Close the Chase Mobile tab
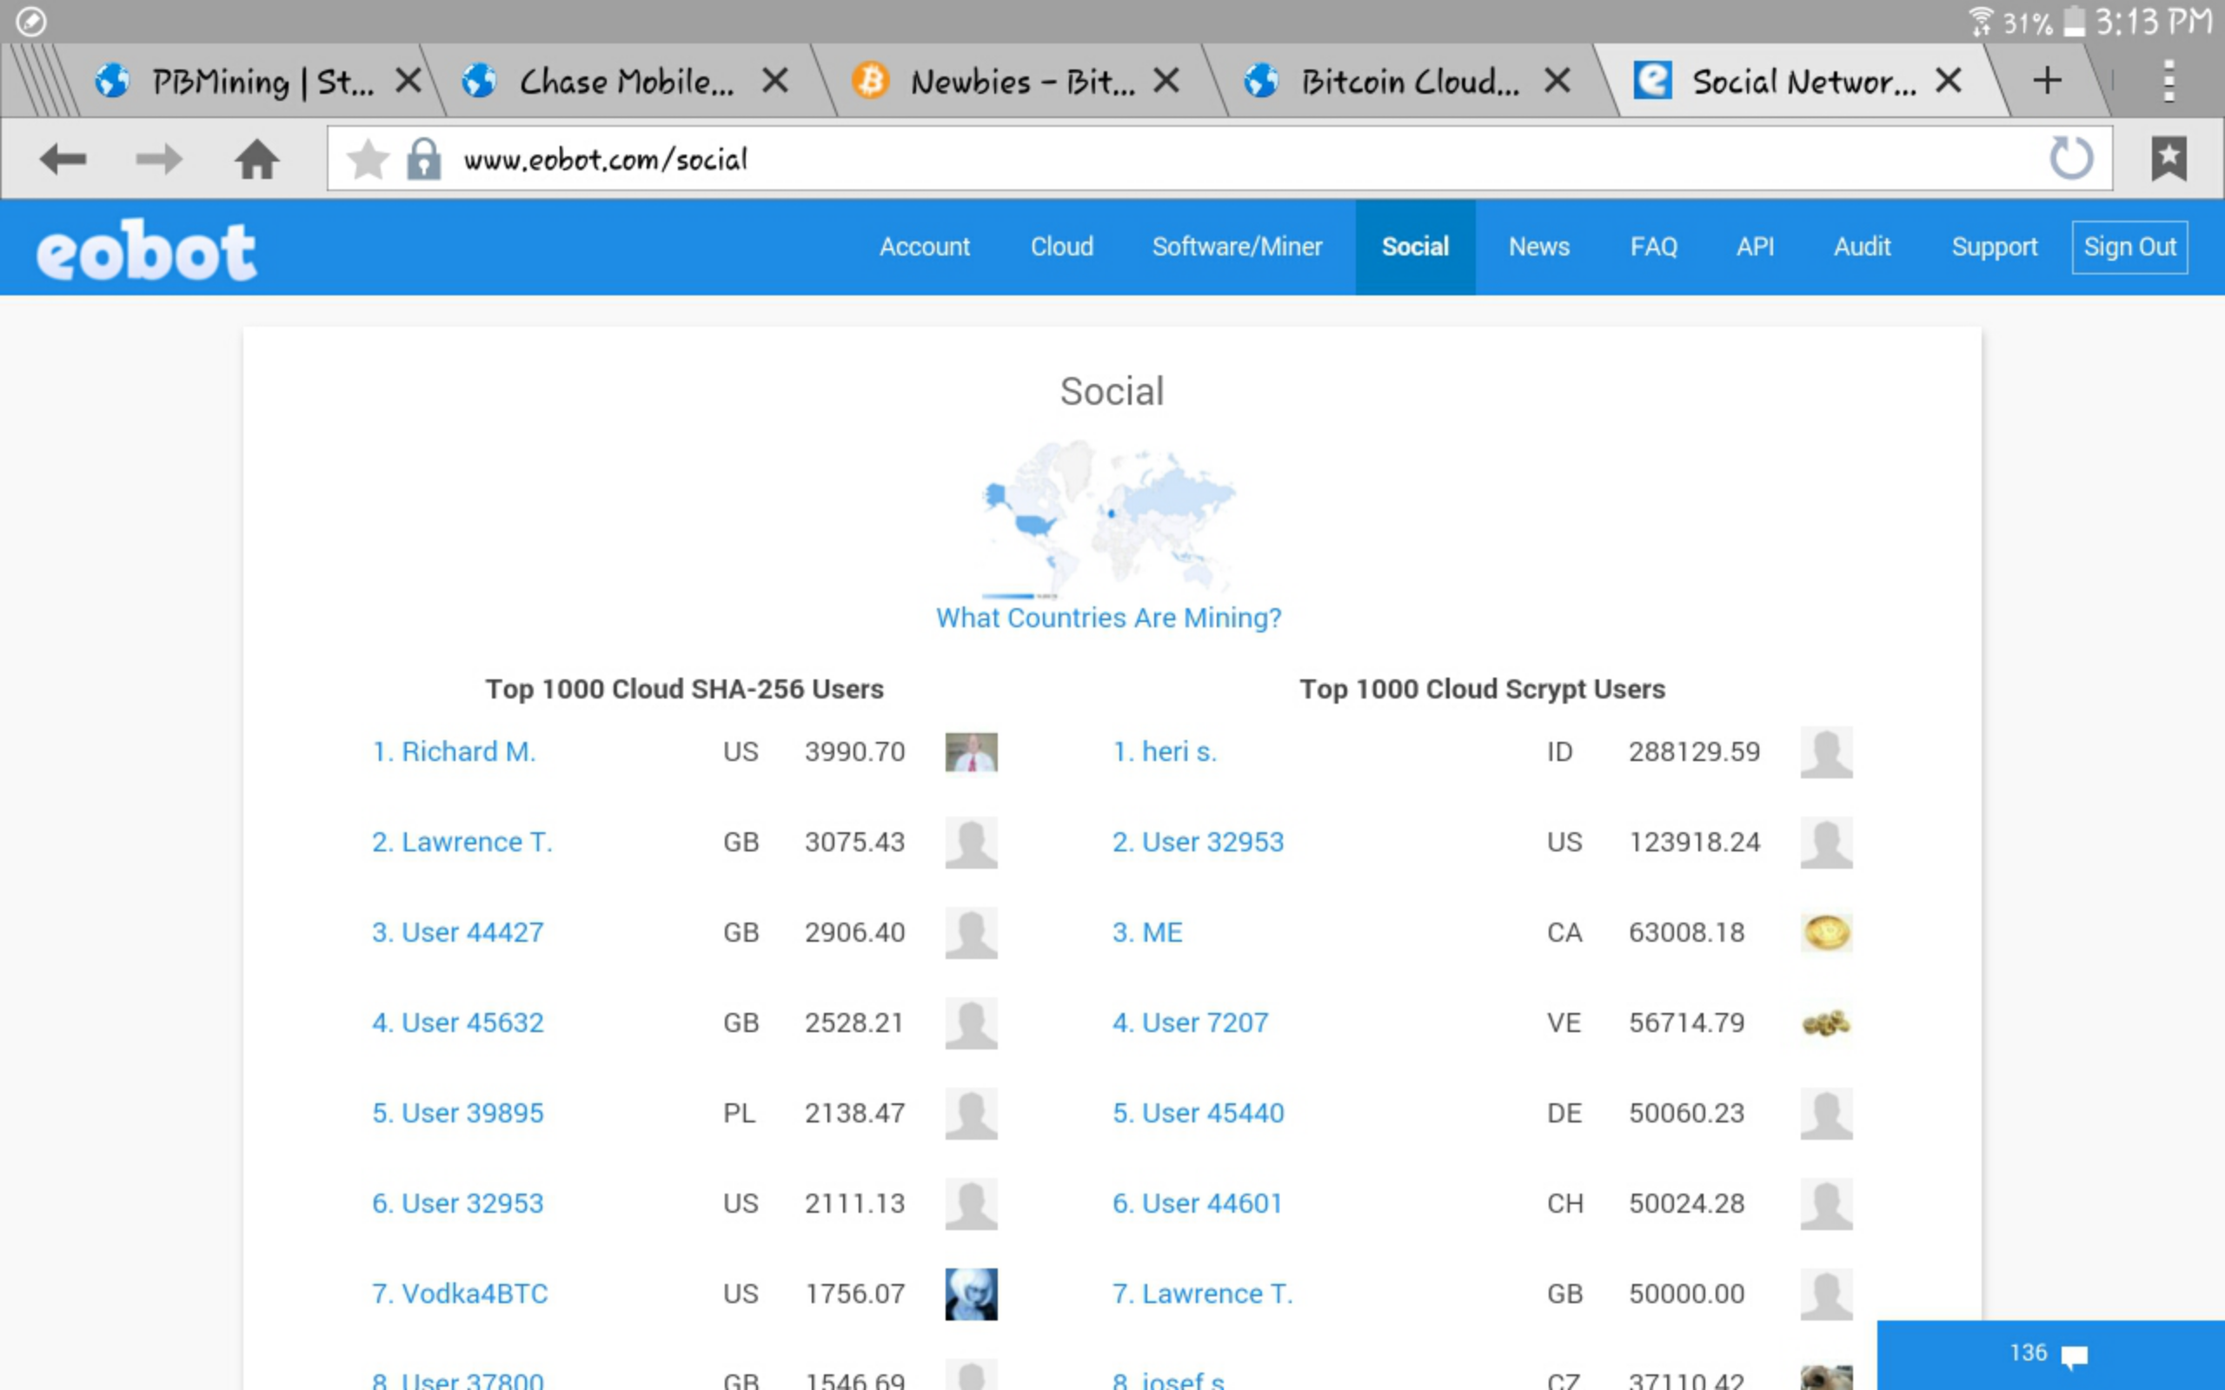 pyautogui.click(x=775, y=81)
